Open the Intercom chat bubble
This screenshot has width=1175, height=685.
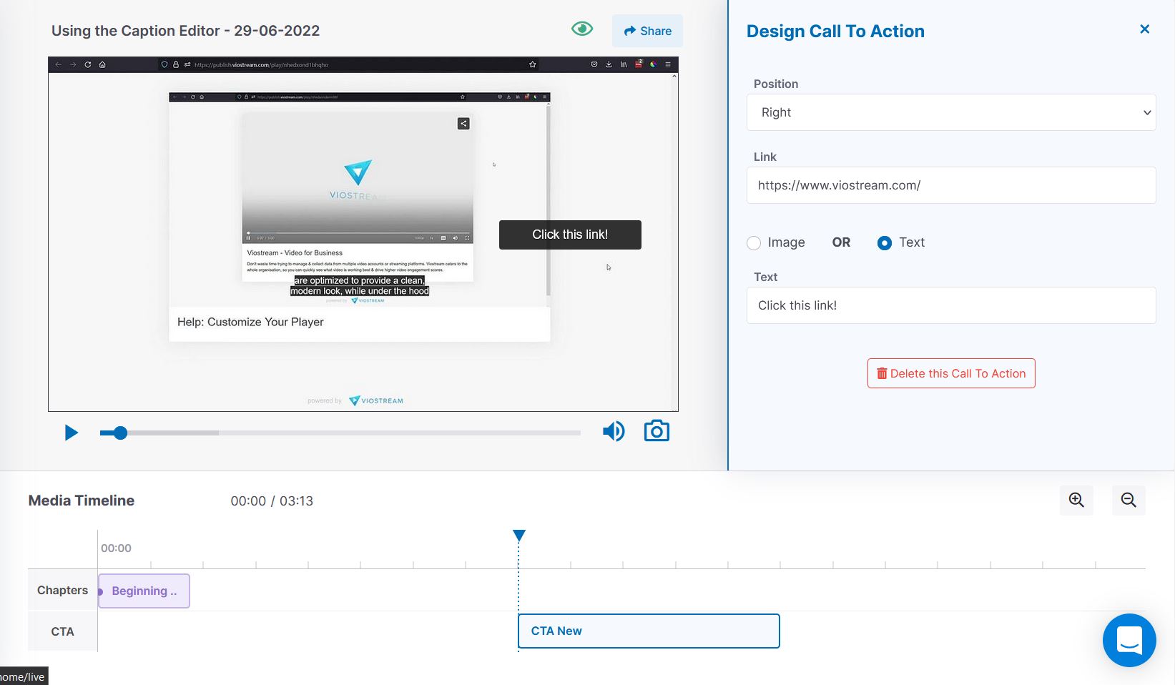coord(1129,640)
